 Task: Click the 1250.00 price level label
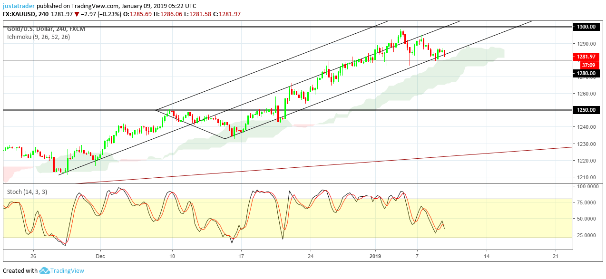point(586,110)
